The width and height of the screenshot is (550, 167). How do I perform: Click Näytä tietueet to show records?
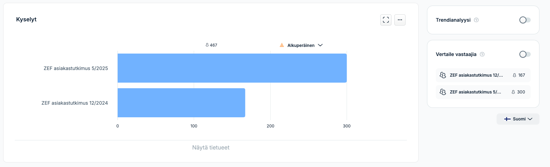(211, 148)
